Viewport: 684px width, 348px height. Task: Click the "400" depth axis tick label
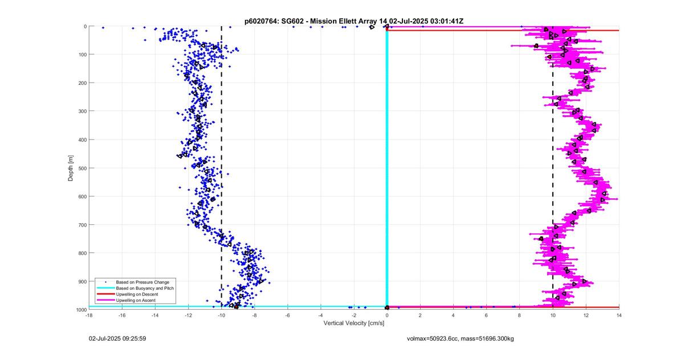tap(82, 140)
